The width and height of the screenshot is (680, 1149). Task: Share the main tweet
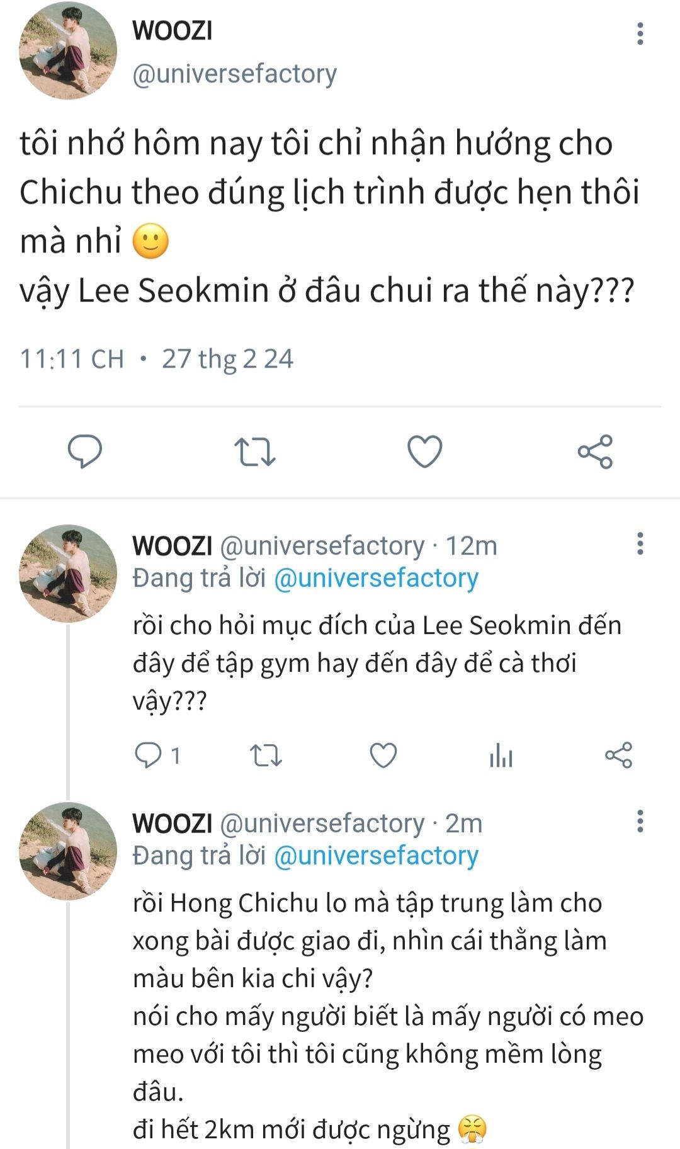[595, 451]
